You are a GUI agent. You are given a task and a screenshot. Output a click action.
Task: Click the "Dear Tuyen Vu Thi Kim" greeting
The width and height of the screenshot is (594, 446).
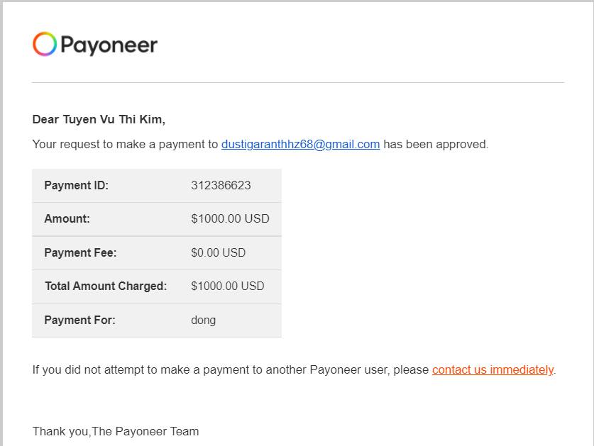tap(99, 120)
